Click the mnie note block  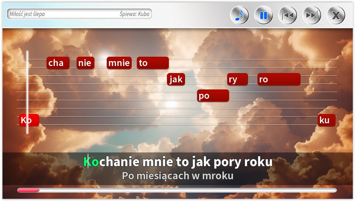click(x=119, y=63)
